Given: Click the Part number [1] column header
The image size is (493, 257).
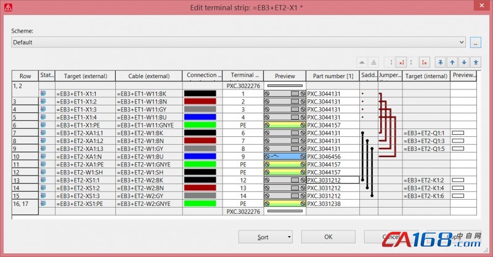Looking at the screenshot, I should (x=333, y=76).
